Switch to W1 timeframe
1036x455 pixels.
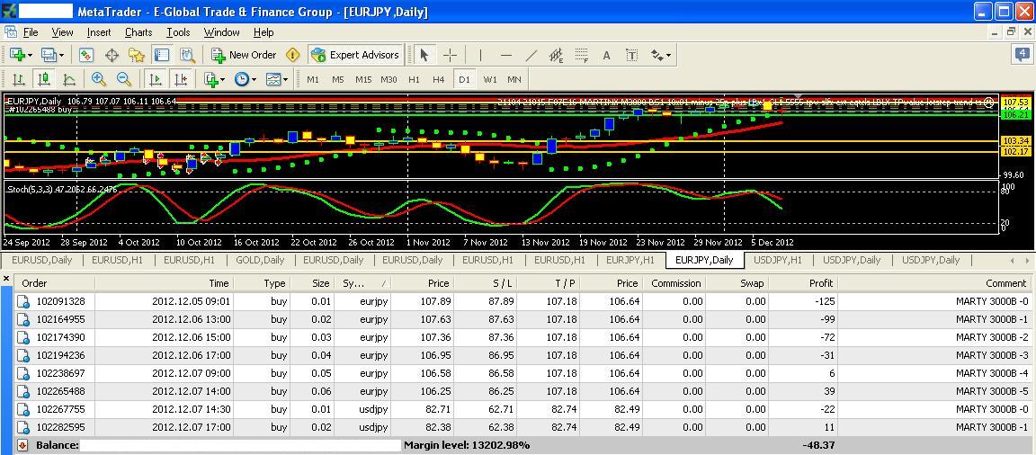pos(489,79)
